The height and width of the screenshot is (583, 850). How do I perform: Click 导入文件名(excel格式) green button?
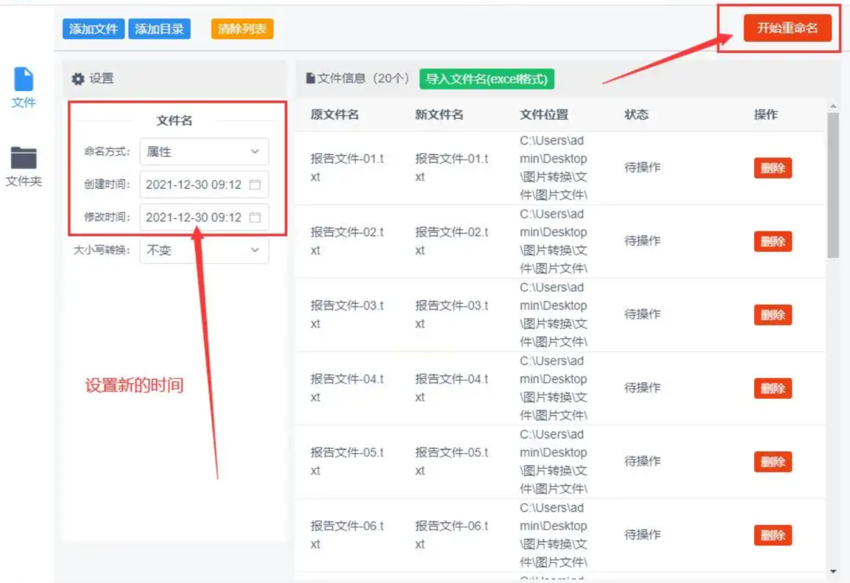pyautogui.click(x=486, y=79)
